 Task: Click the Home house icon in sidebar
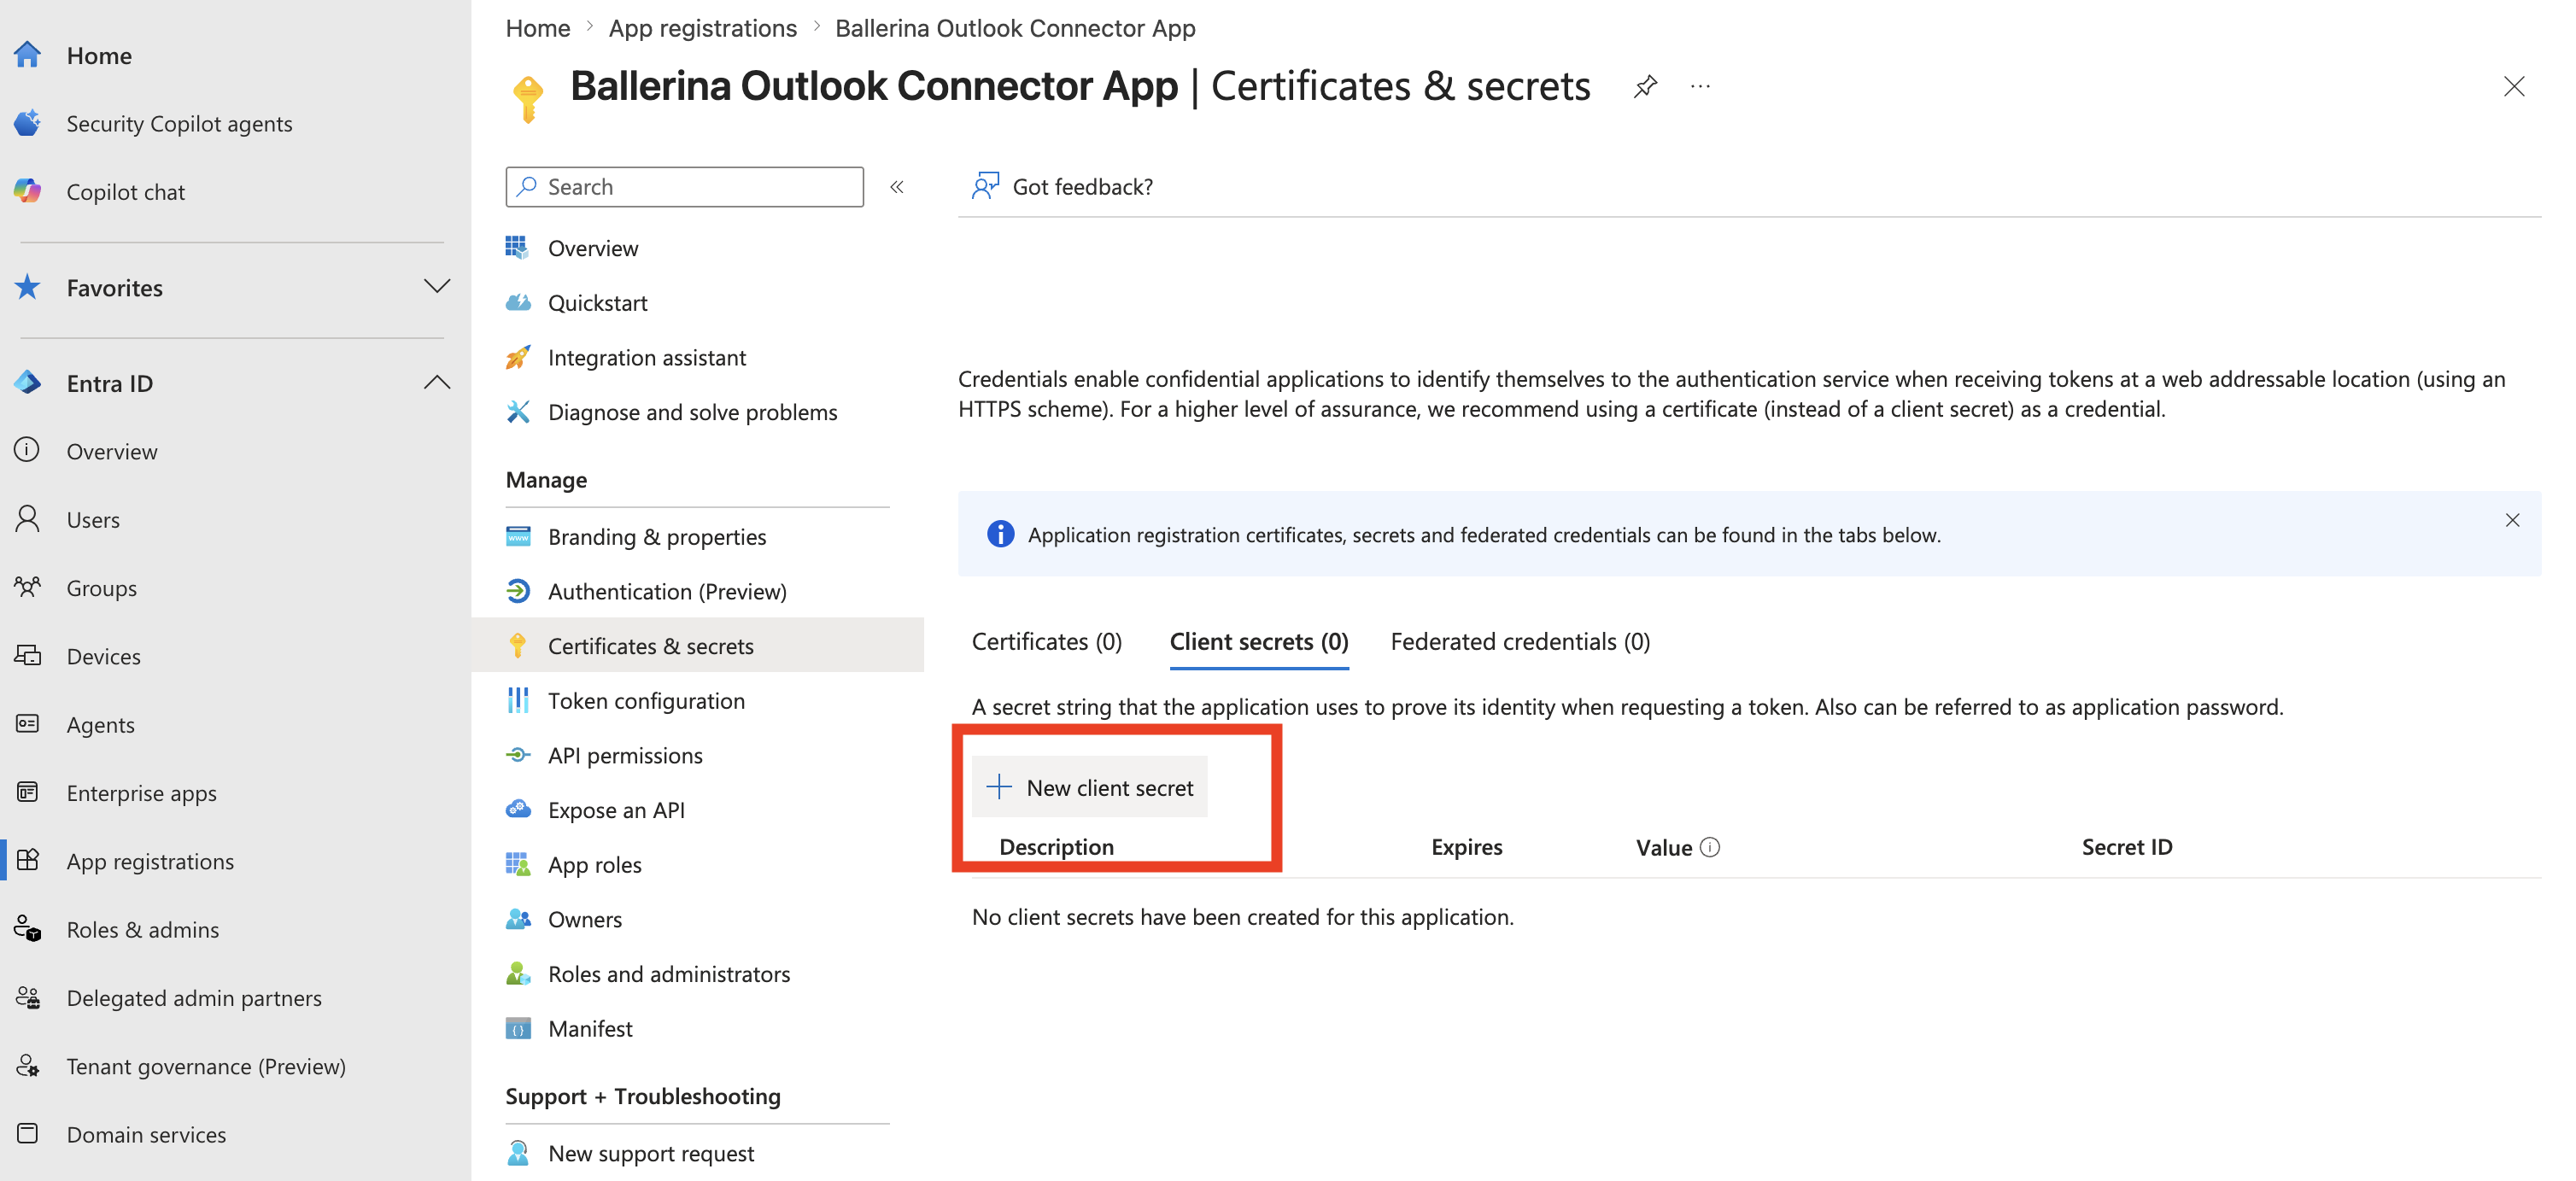(27, 55)
